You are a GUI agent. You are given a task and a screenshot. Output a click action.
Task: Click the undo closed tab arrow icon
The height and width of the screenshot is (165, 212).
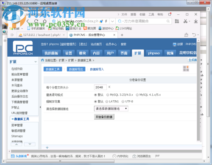click(x=194, y=35)
